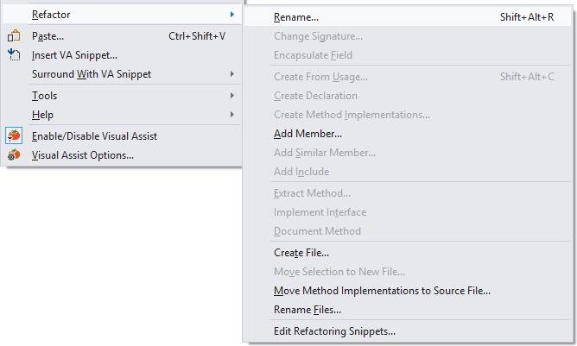Click the Visual Assist Options gear-tomato icon

click(x=14, y=155)
